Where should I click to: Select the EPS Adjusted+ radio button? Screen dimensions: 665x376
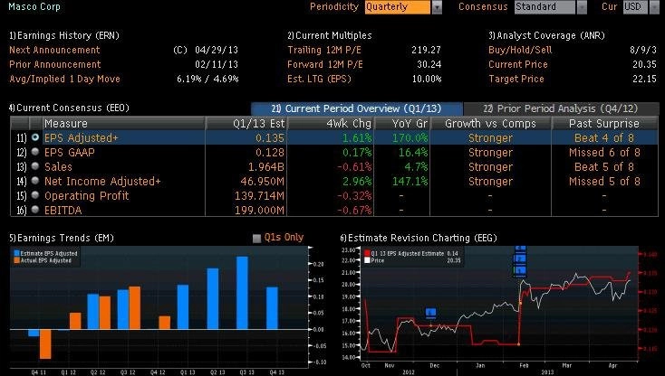point(35,137)
